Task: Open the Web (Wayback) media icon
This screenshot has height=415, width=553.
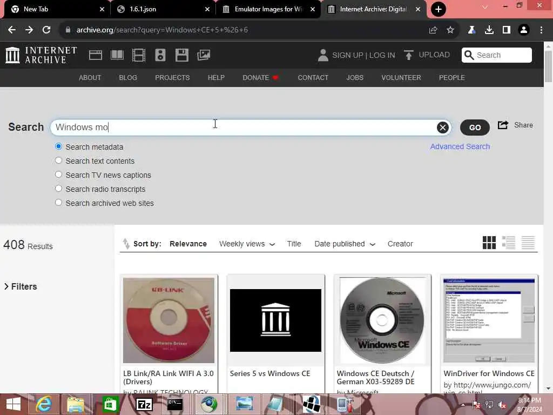Action: [96, 55]
